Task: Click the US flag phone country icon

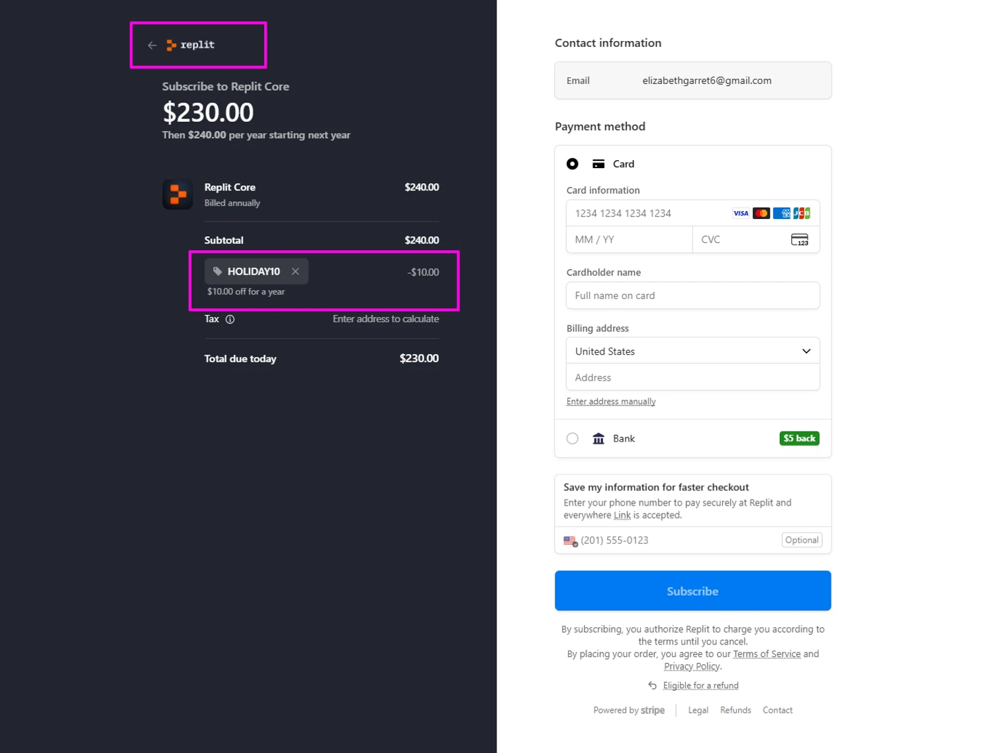Action: [x=571, y=541]
